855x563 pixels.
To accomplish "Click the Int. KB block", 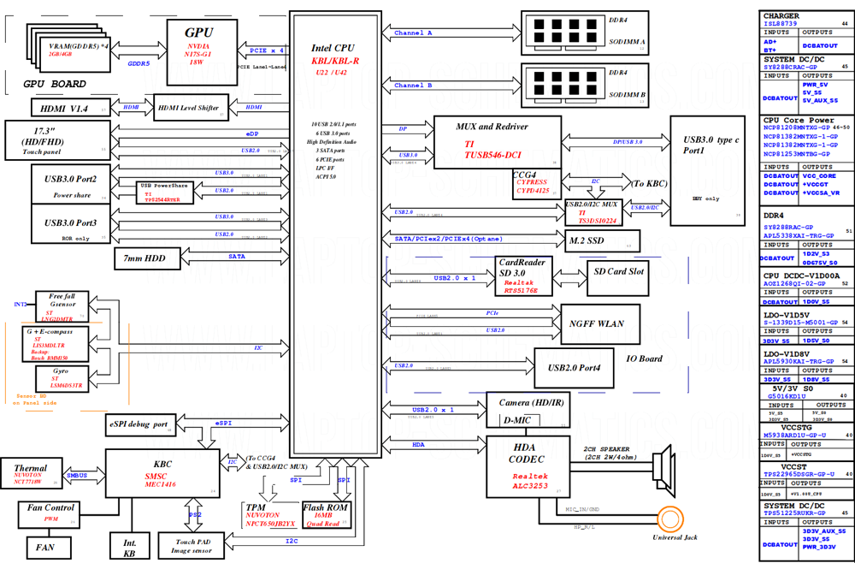I will [x=129, y=546].
